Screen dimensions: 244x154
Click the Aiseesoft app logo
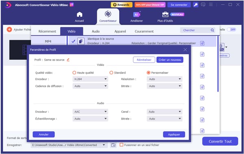[x=8, y=5]
